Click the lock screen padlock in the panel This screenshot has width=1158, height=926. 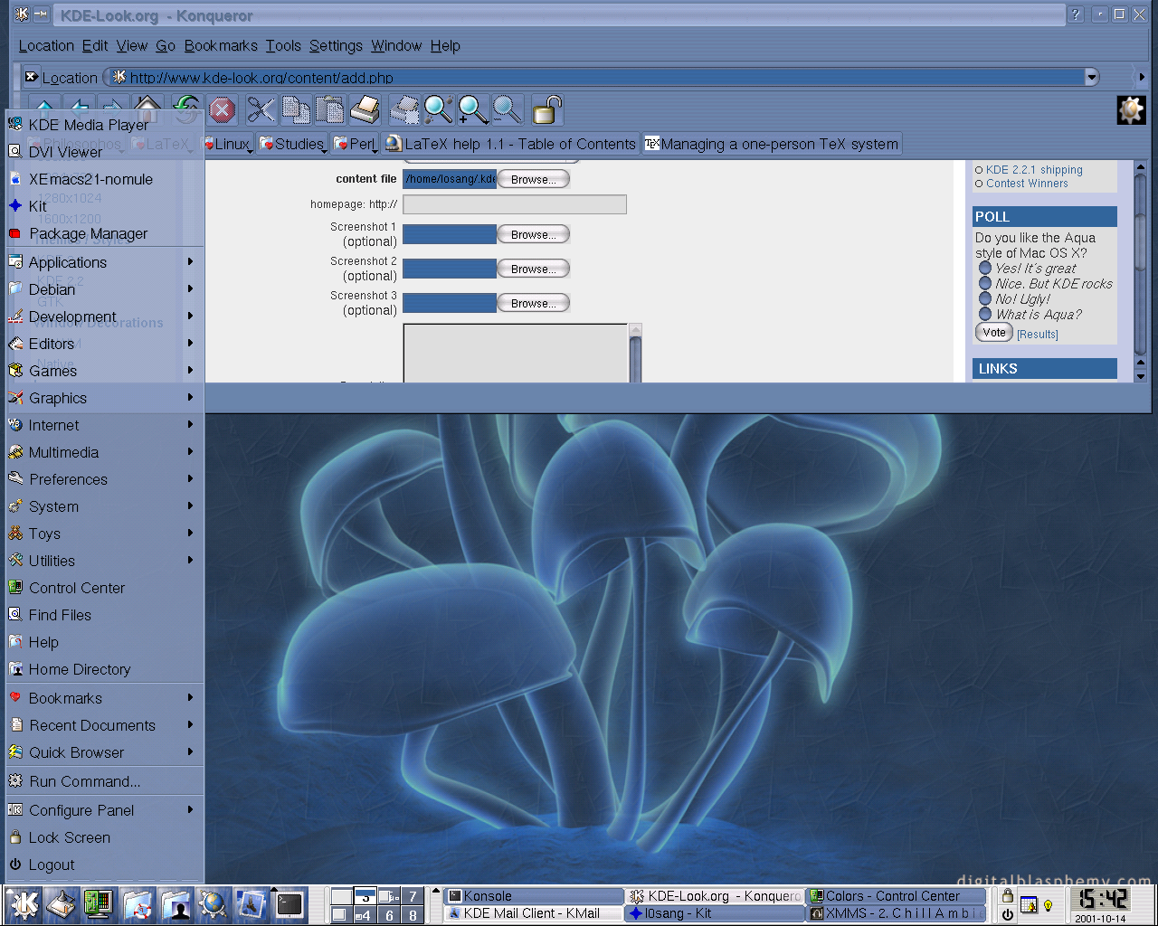(x=1007, y=896)
